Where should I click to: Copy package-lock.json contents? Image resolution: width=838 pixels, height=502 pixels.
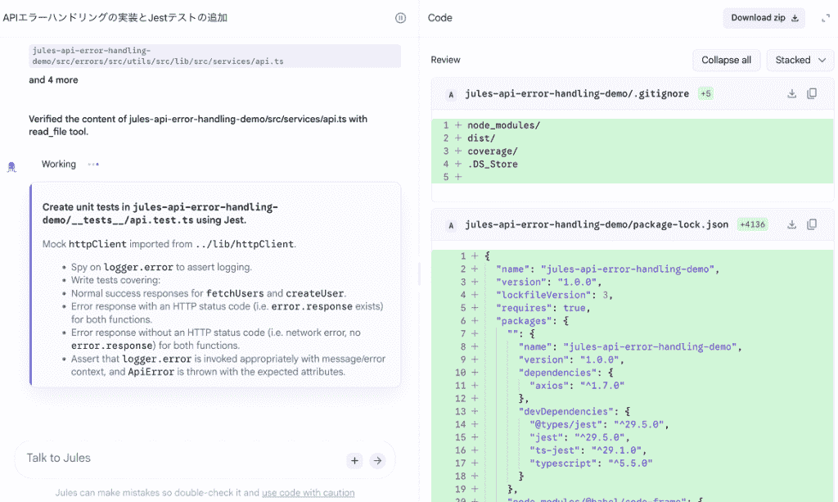pos(812,224)
